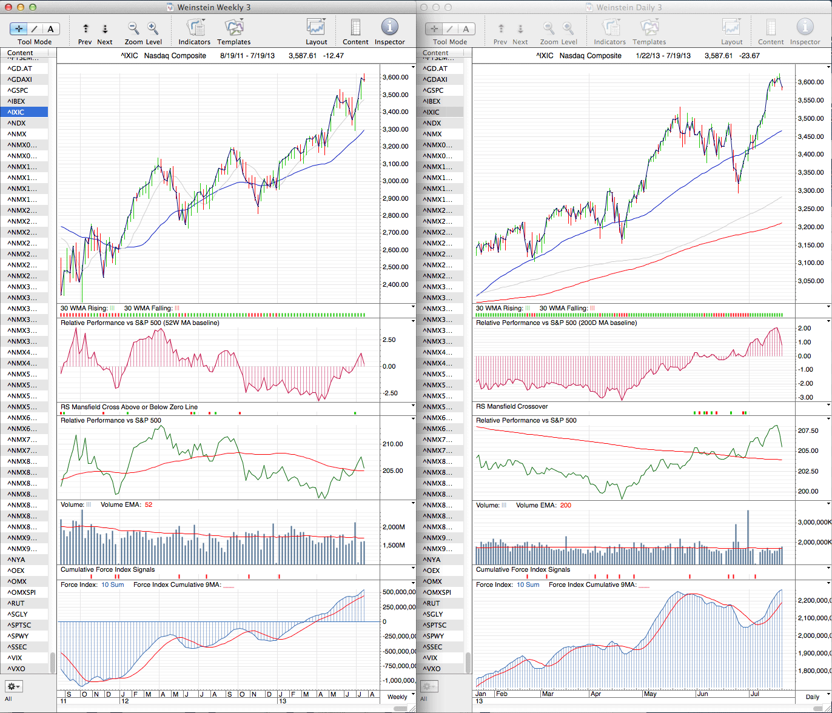Open Layout menu in Weekly window toolbar
Image resolution: width=832 pixels, height=713 pixels.
coord(316,28)
